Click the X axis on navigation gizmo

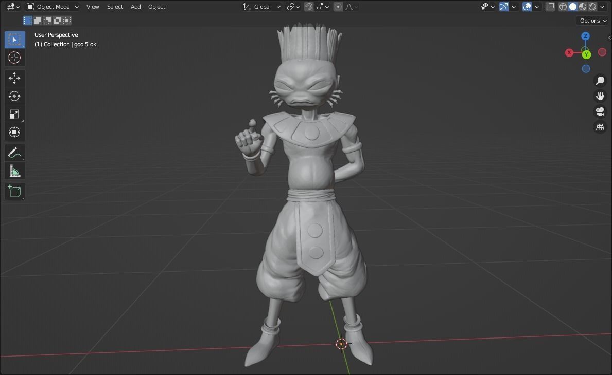tap(569, 52)
